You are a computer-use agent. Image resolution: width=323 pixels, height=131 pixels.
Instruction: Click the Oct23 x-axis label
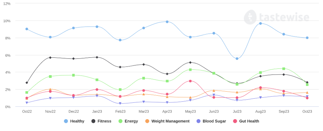coord(307,112)
